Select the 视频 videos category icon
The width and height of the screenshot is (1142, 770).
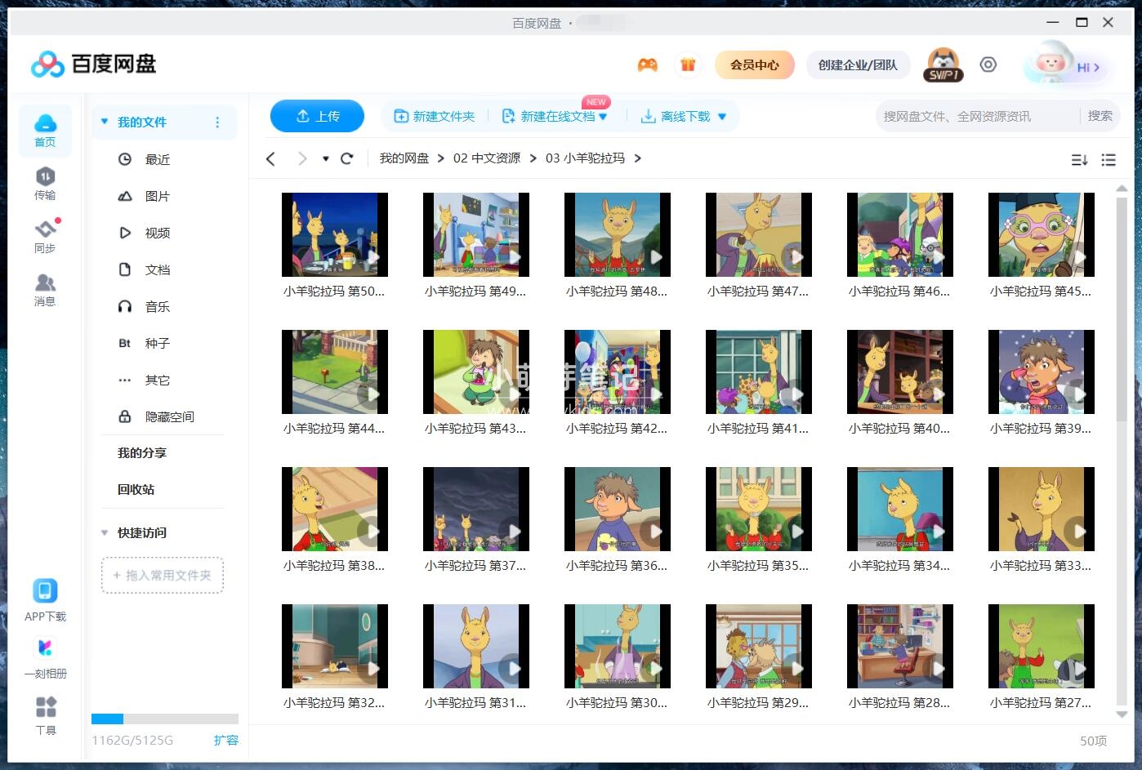point(124,233)
